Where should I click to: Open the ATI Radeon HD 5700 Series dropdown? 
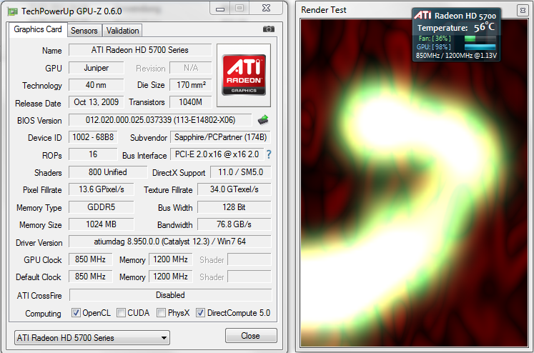[92, 338]
